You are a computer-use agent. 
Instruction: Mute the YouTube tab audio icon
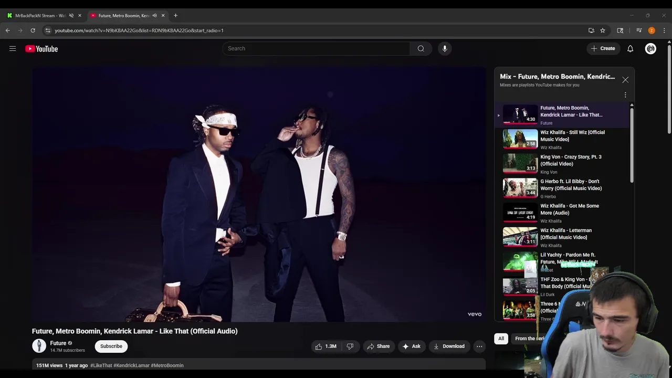(x=154, y=15)
